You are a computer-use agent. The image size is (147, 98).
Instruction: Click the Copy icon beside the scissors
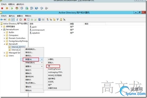pyautogui.click(x=21, y=19)
